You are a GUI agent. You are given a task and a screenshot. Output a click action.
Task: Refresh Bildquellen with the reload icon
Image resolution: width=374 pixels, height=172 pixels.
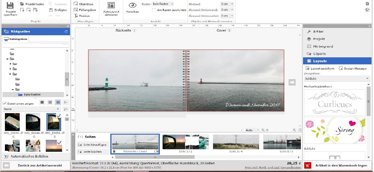66,32
